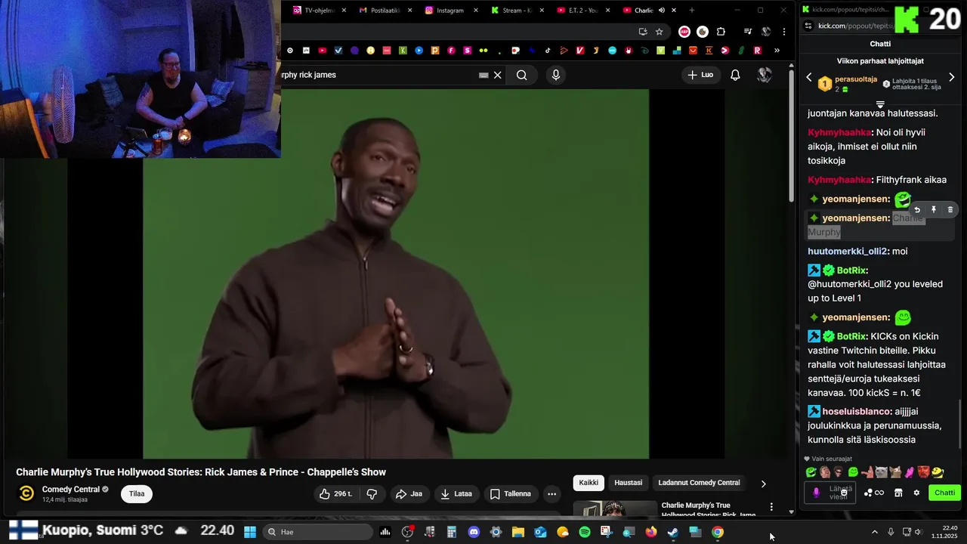Click the YouTube search magnifier button
Screen dimensions: 967x544
pos(522,75)
